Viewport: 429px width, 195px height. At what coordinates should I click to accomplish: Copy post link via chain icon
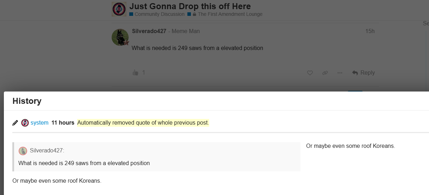coord(325,73)
